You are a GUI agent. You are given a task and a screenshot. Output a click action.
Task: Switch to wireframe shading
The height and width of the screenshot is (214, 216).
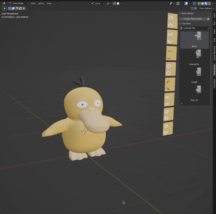199,4
